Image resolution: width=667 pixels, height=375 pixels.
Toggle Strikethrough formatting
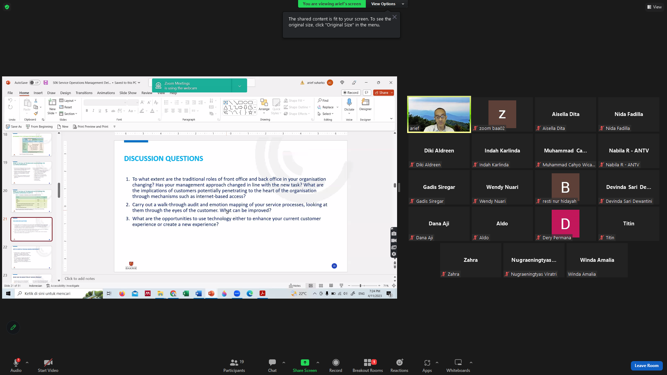point(113,111)
